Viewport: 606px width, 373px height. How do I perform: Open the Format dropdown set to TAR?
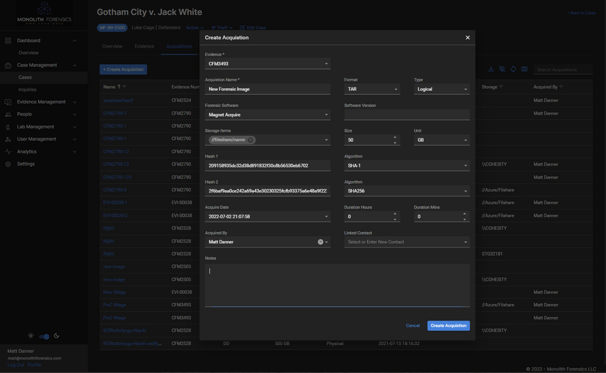[372, 89]
